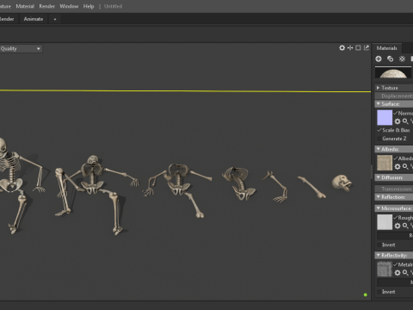Click the Normal map lavender swatch
Image resolution: width=413 pixels, height=310 pixels.
(385, 117)
